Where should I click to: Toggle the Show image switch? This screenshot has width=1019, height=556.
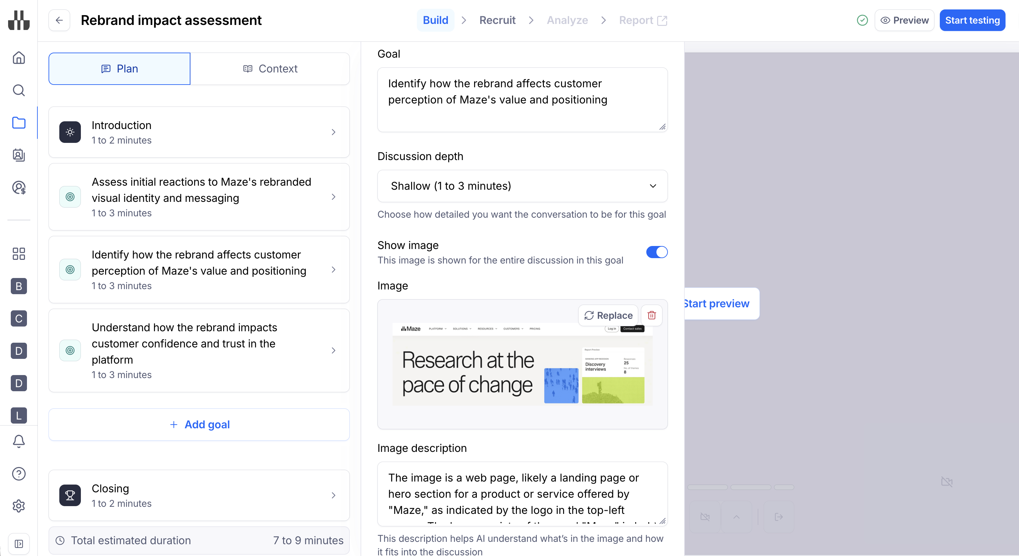pyautogui.click(x=657, y=252)
